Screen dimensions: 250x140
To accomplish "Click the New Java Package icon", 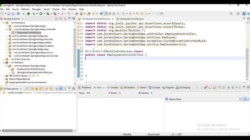I will [x=77, y=14].
